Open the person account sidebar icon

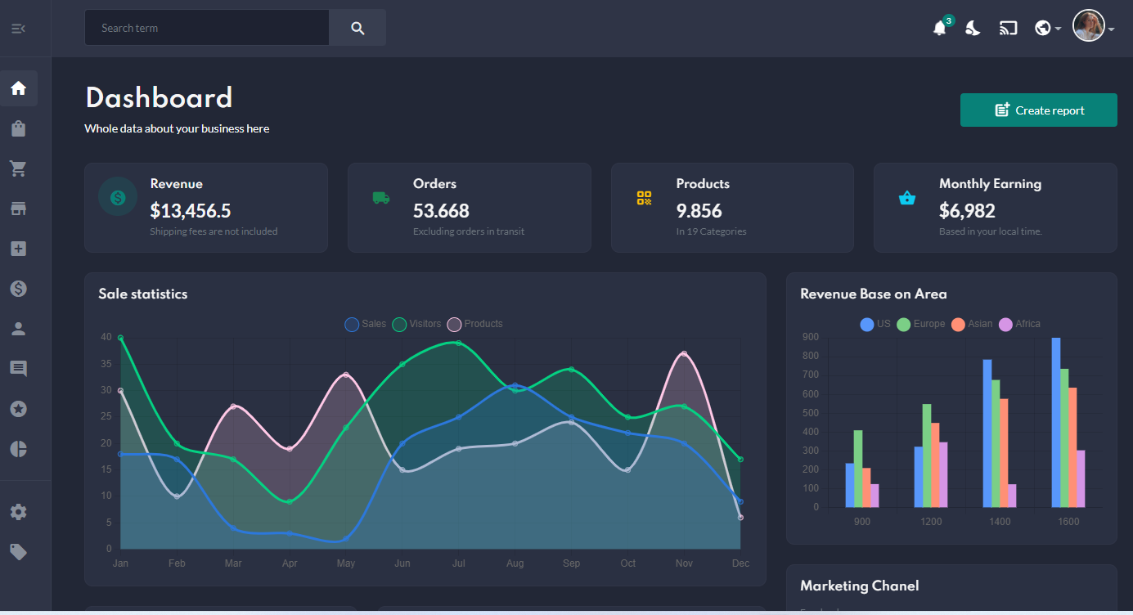19,329
